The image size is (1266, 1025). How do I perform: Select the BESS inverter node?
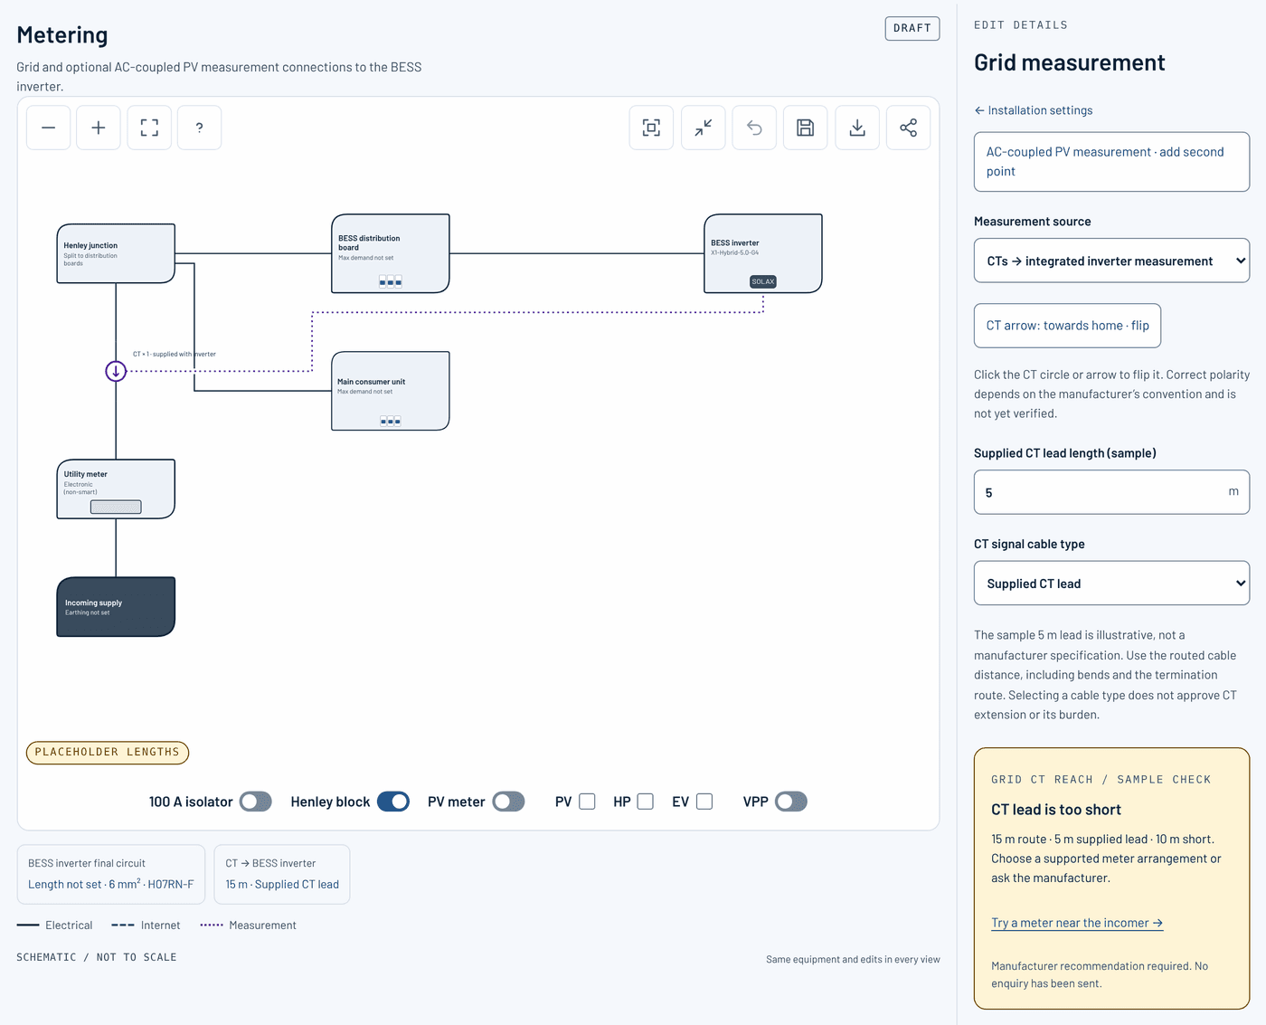click(x=763, y=253)
